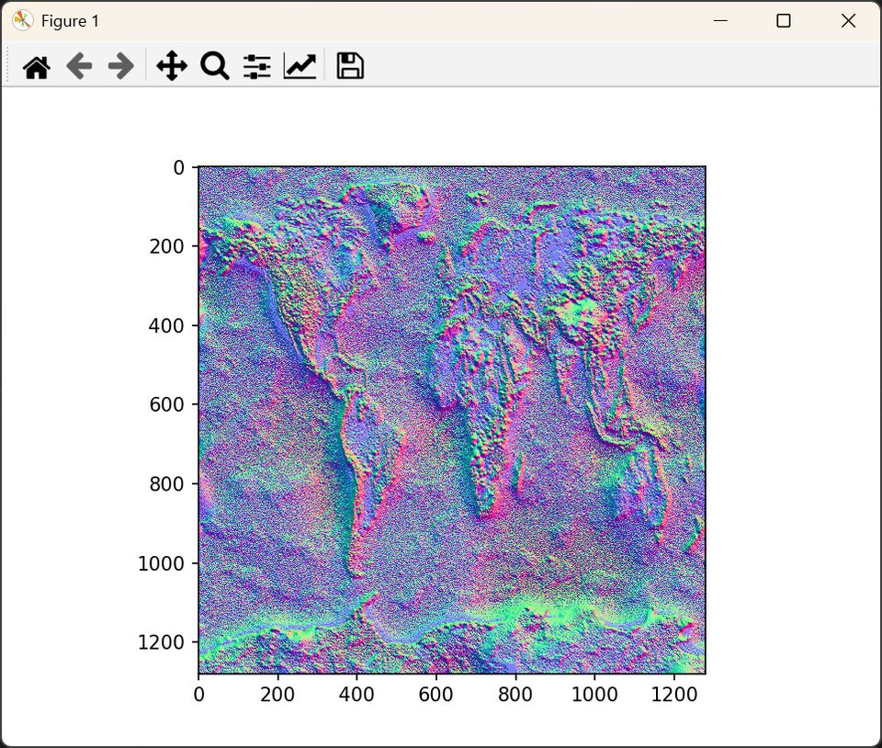Screen dimensions: 882x748
Task: Open the edit axis parameters chart icon
Action: click(300, 66)
